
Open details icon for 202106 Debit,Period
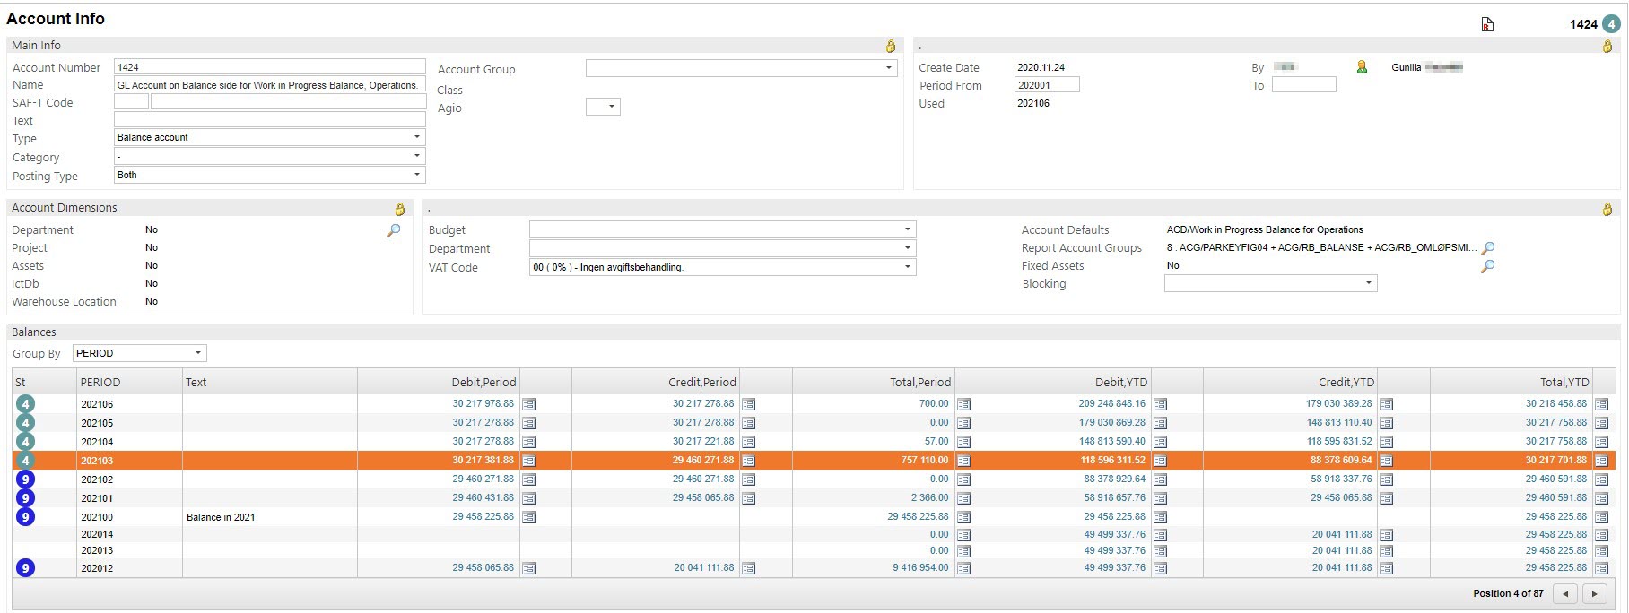528,404
